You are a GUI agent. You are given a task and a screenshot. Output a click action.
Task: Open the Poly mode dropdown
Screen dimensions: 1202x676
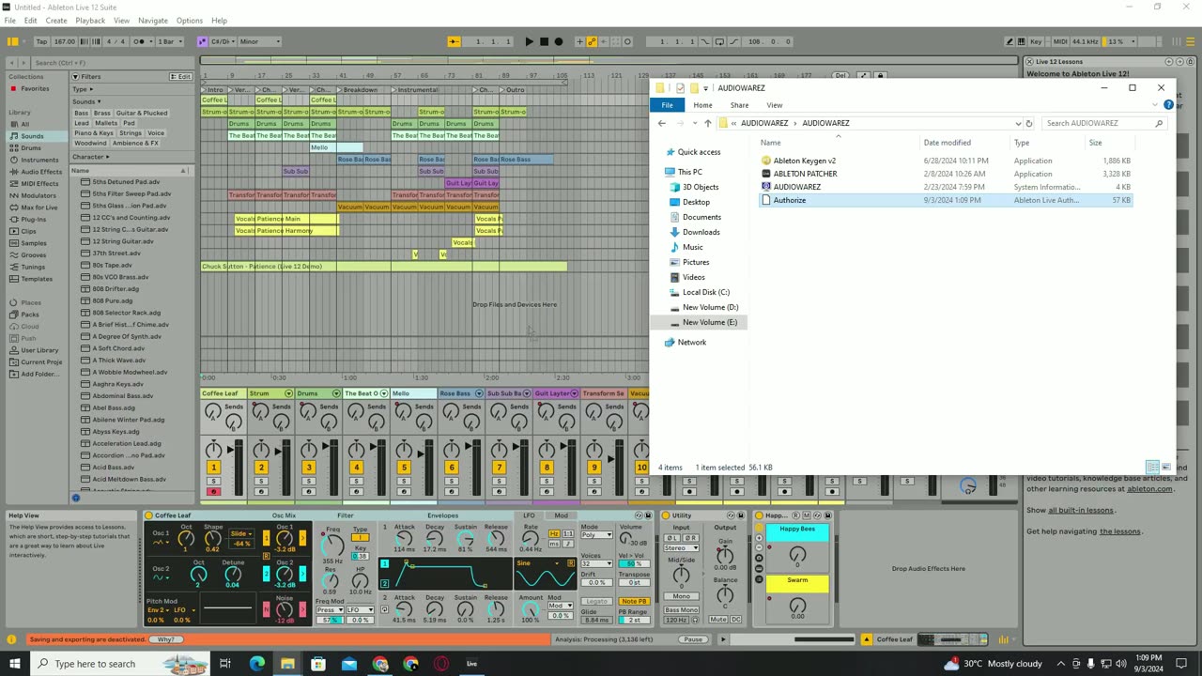[x=596, y=534]
